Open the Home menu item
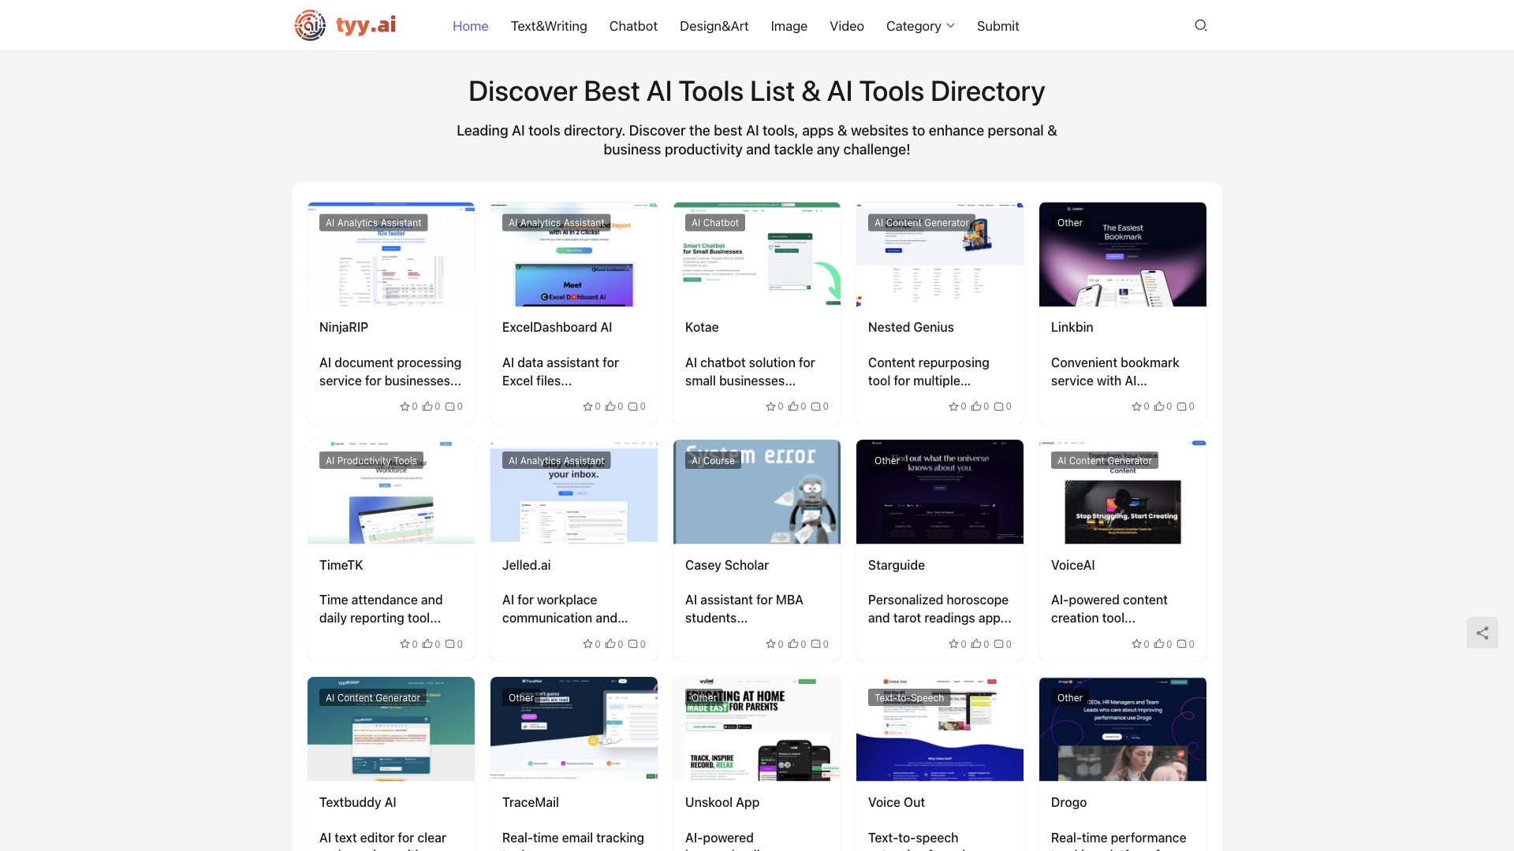 point(470,26)
